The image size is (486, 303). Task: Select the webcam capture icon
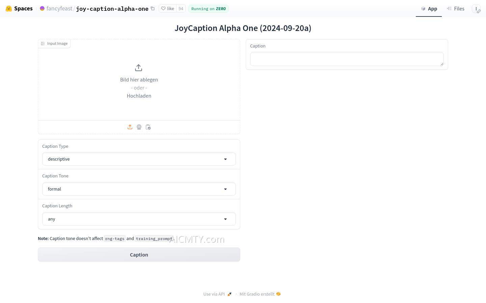pos(139,127)
